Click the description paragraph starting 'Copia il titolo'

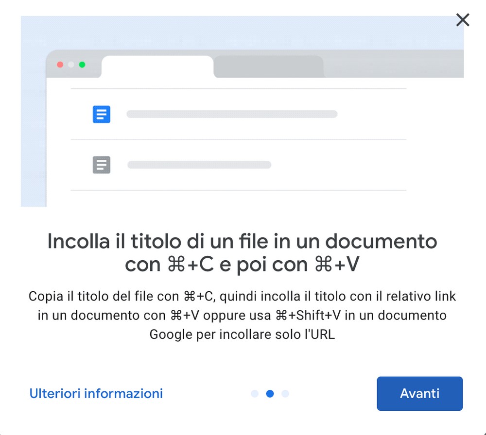[242, 315]
